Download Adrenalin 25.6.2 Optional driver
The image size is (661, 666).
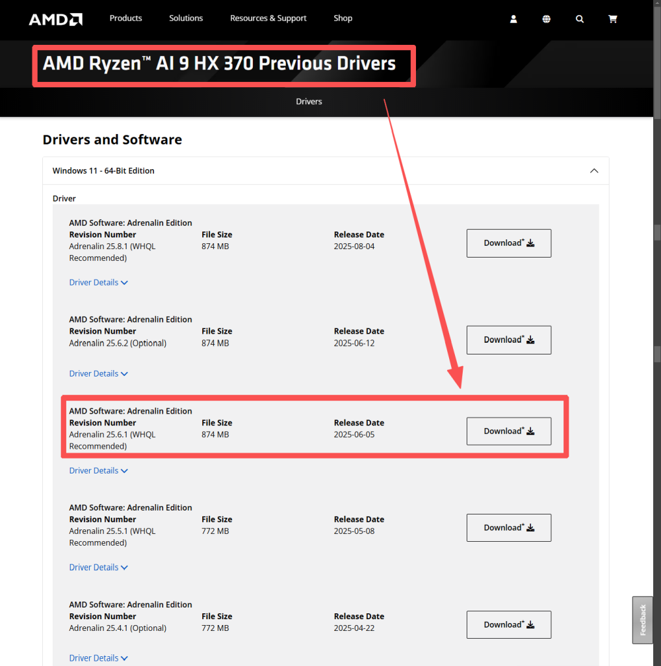(x=508, y=340)
